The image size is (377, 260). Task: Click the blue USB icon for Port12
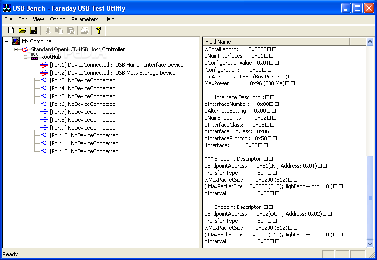(44, 151)
